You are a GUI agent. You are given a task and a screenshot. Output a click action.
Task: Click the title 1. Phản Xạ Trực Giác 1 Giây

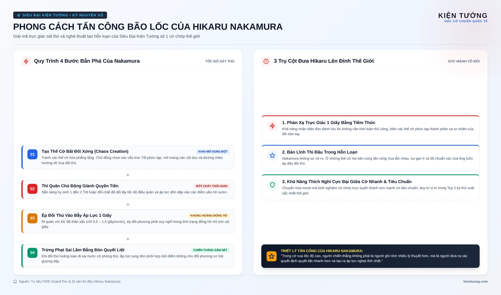[x=329, y=123]
